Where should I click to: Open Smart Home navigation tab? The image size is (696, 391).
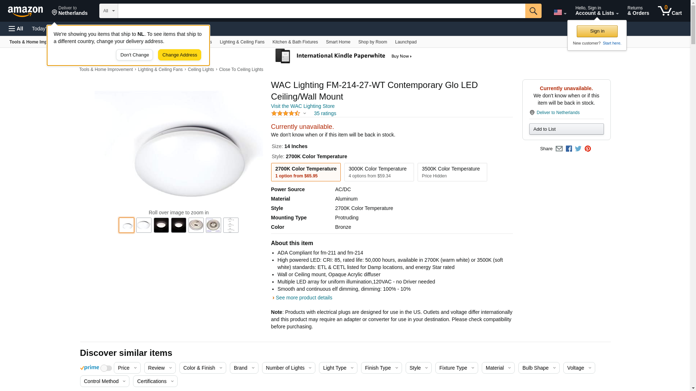coord(338,42)
